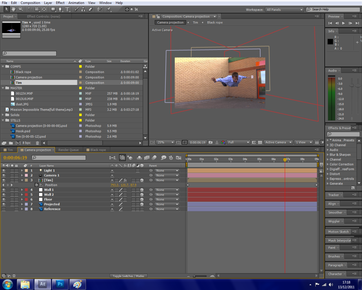Open composition mini-flowchart in timeline
Image resolution: width=362 pixels, height=290 pixels.
click(x=112, y=158)
